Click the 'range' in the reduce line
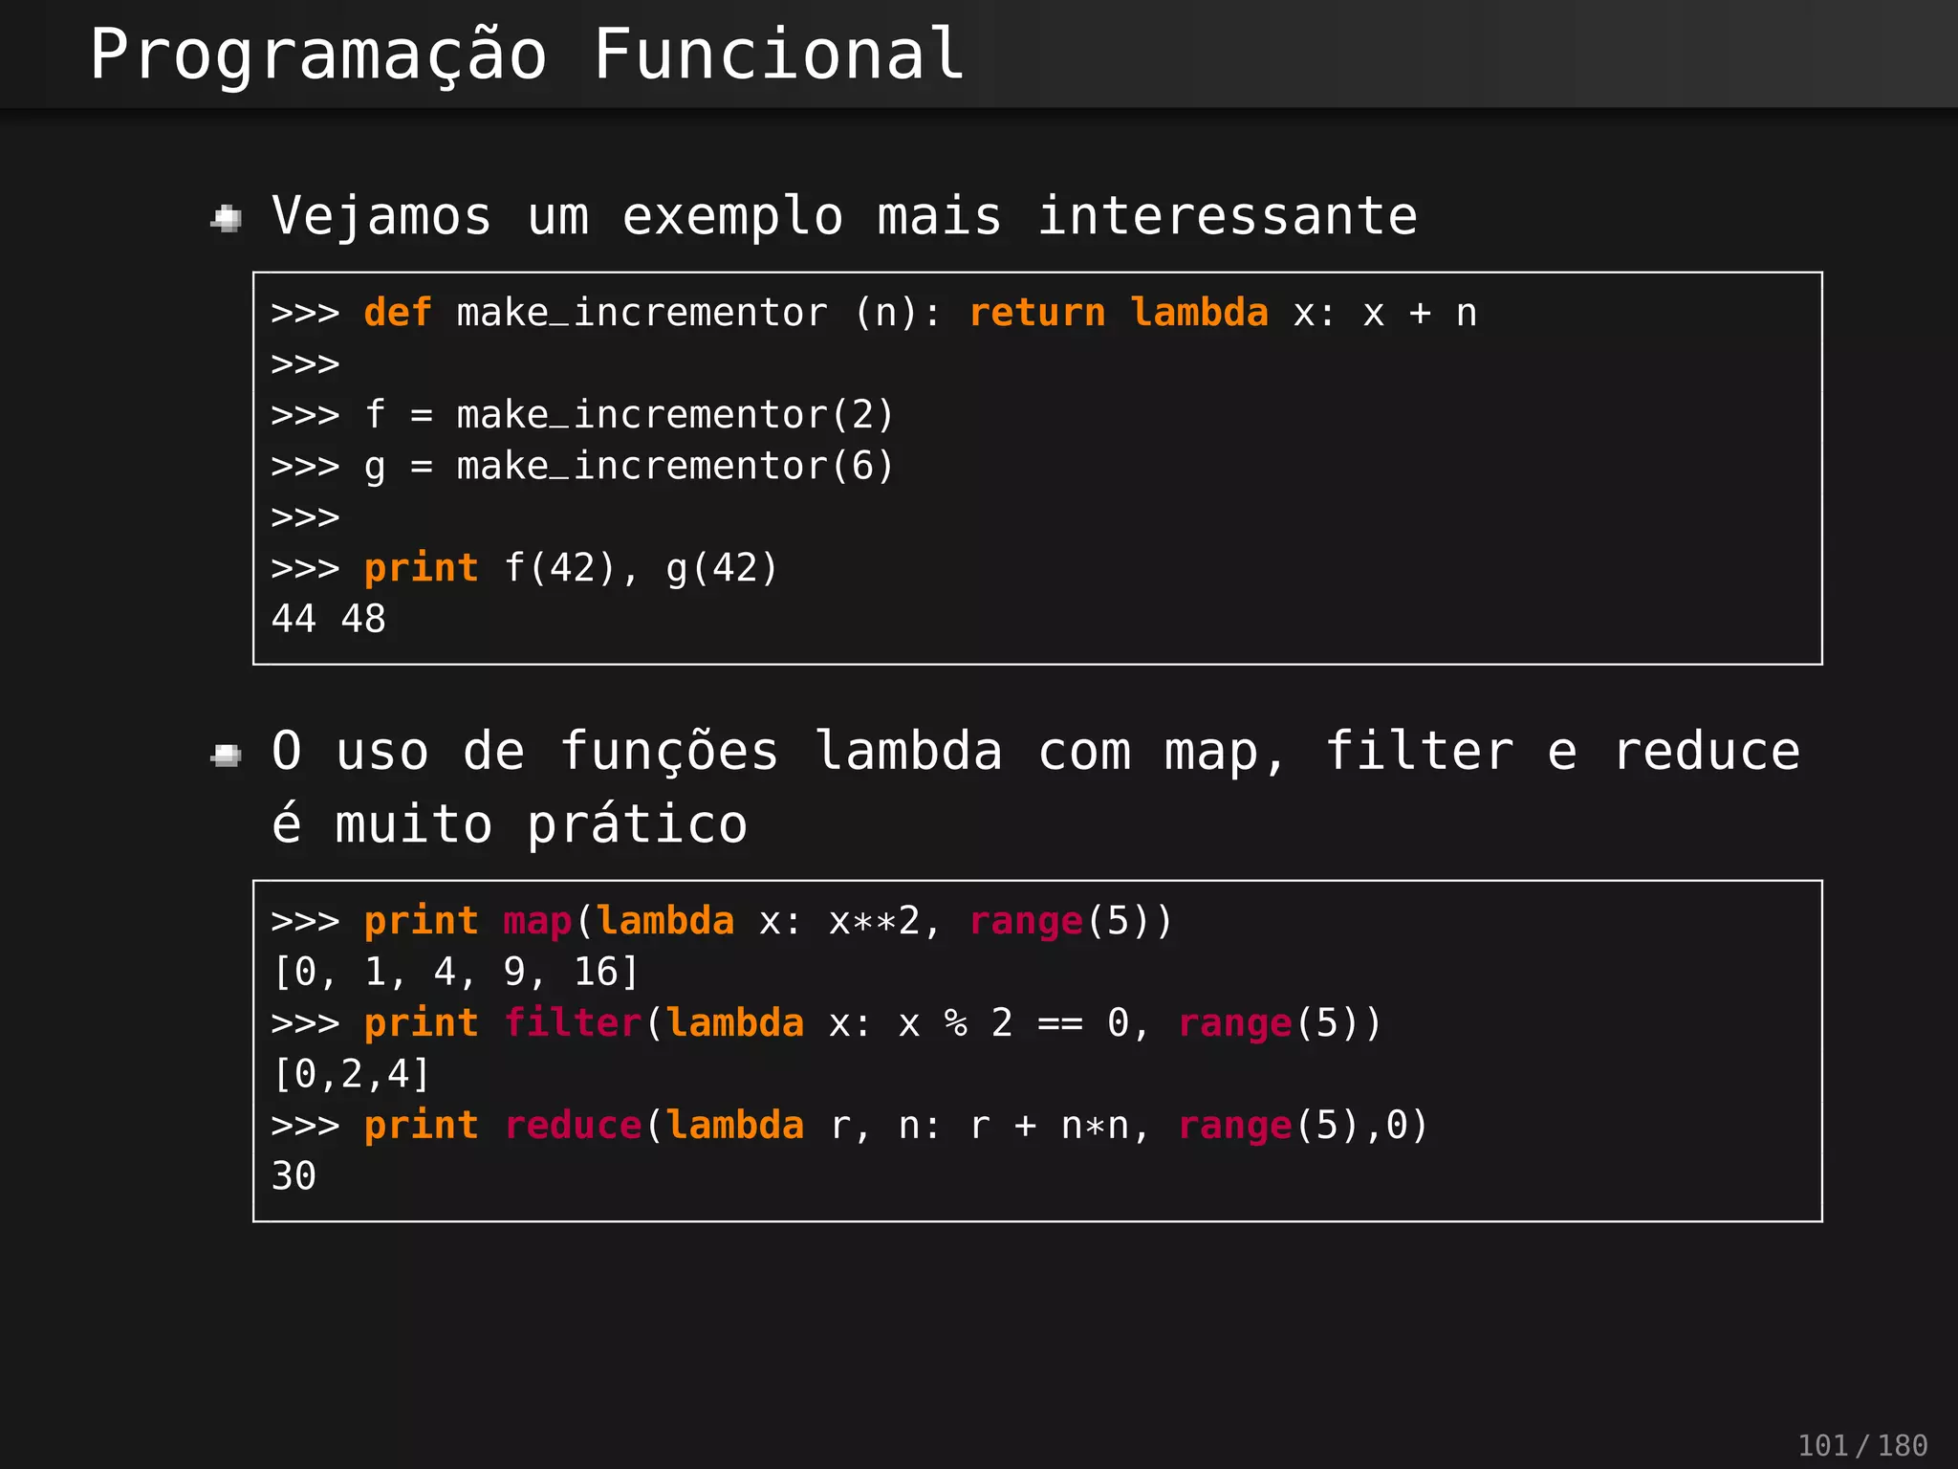Image resolution: width=1958 pixels, height=1469 pixels. point(1235,1127)
